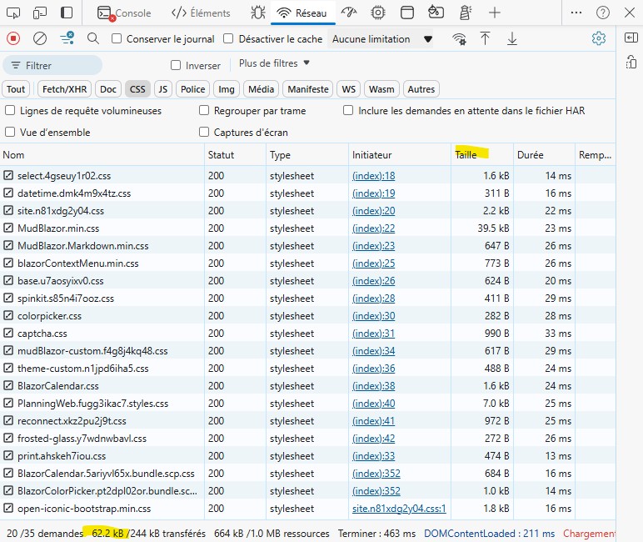Import HAR file with upload arrow
643x542 pixels.
point(485,38)
